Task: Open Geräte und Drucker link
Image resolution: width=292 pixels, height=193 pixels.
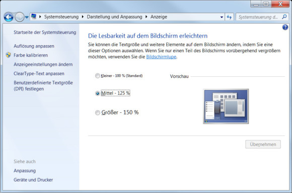Action: coord(33,180)
